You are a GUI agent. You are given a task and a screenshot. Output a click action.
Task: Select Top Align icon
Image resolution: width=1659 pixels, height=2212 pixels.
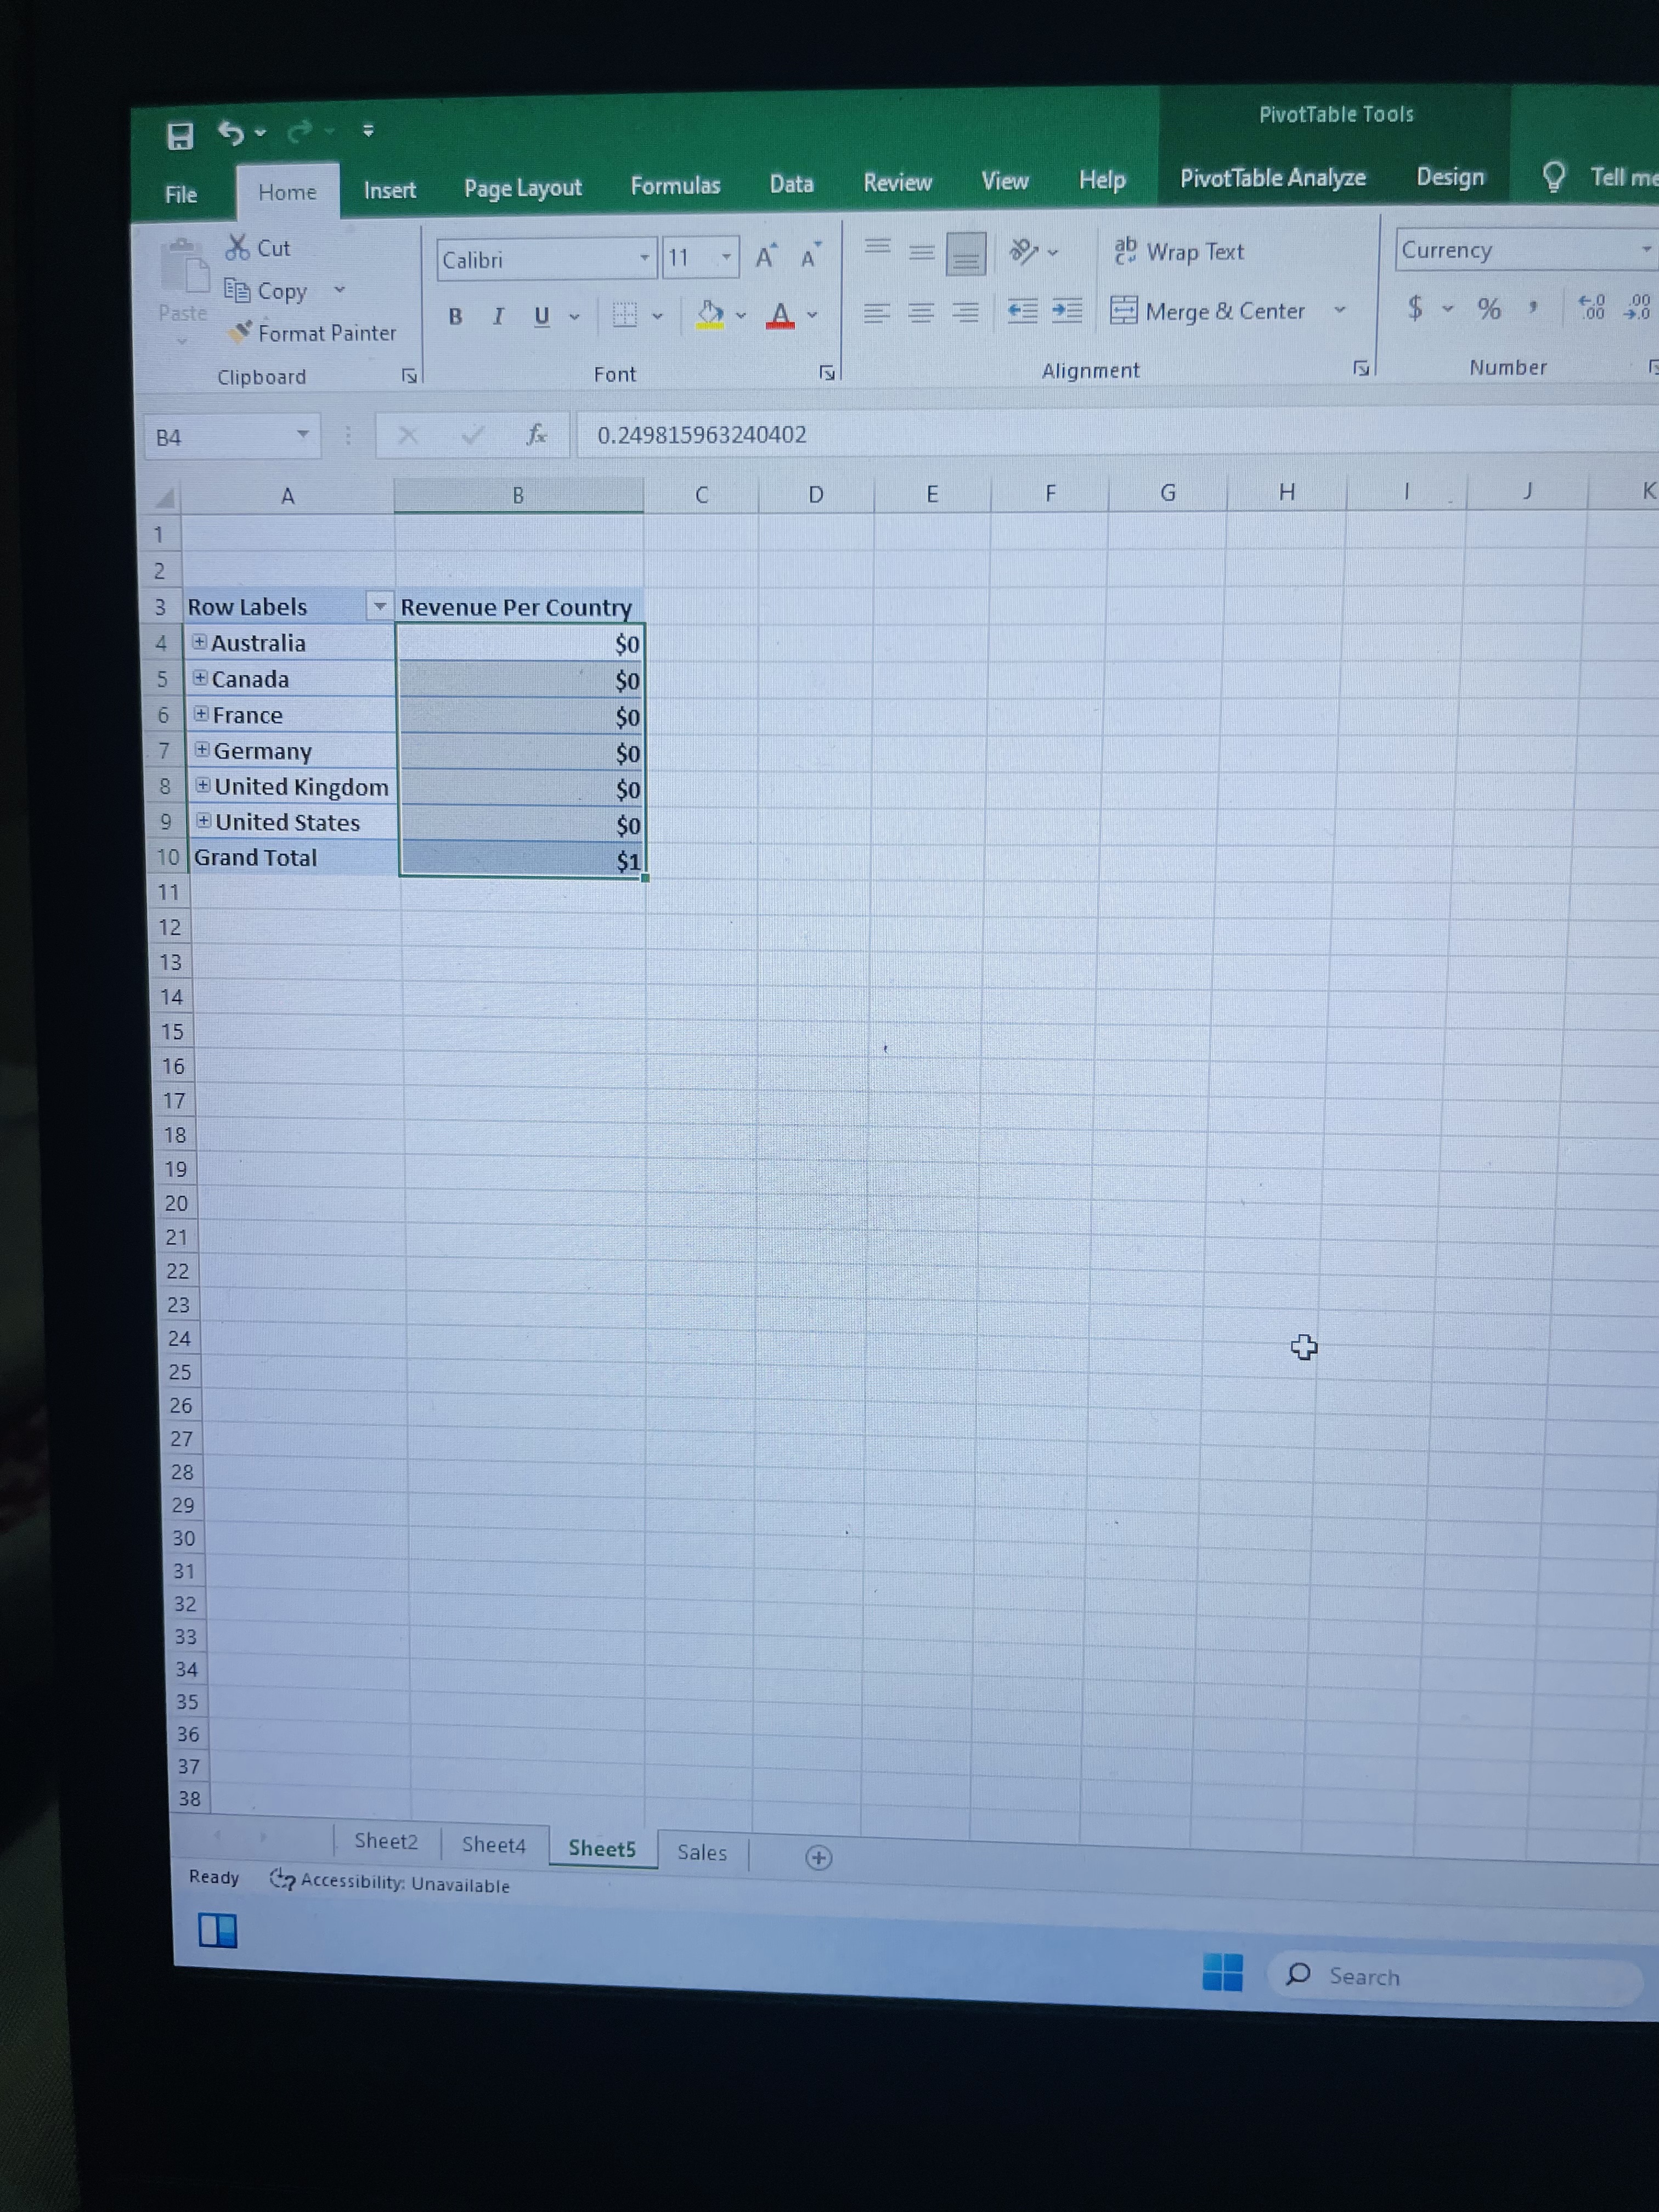point(878,248)
